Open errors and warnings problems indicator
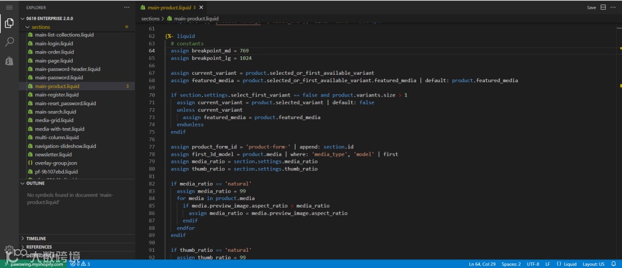 [80, 264]
